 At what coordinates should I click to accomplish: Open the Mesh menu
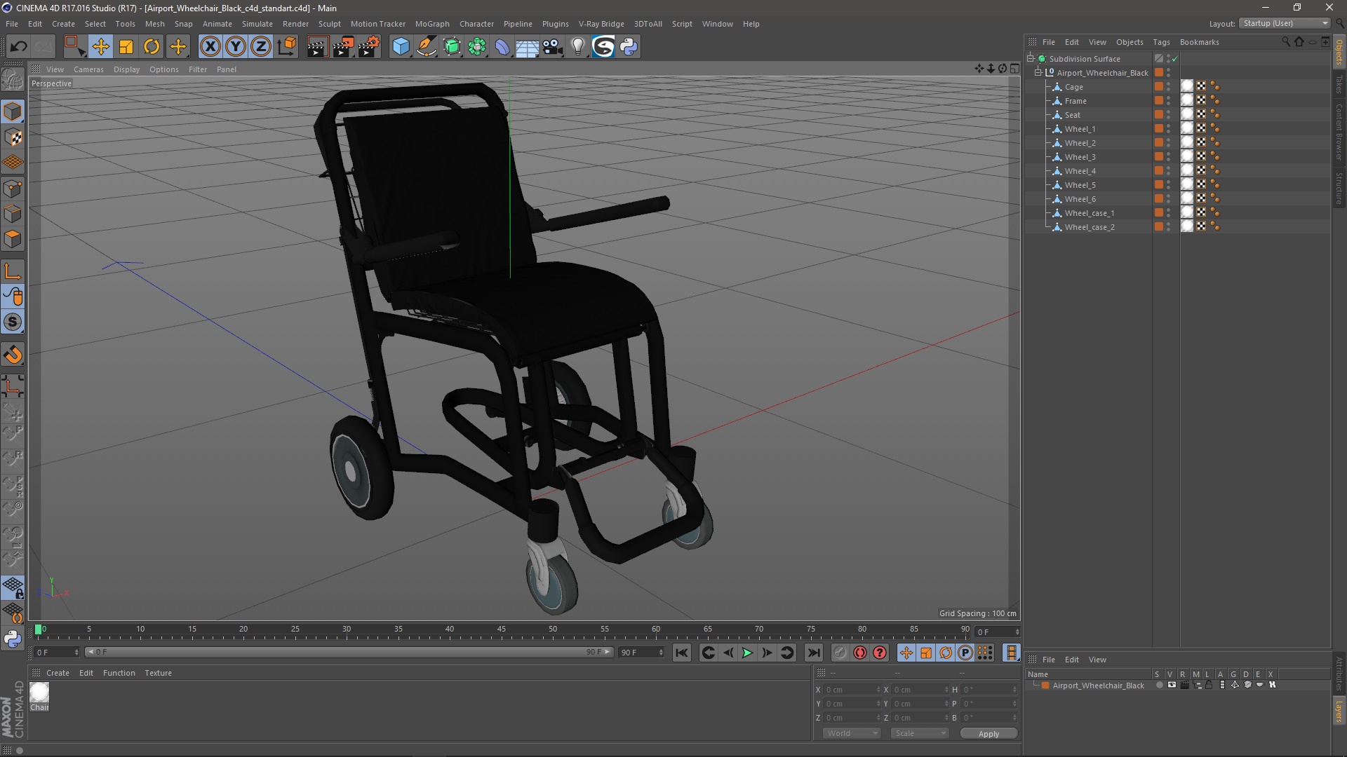point(154,24)
